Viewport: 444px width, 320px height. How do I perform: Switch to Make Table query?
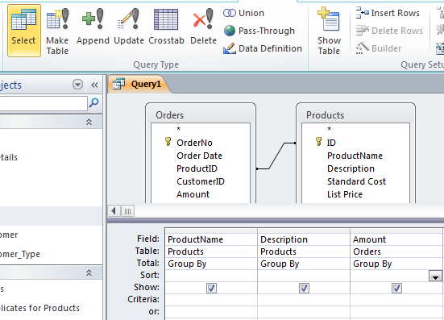57,31
